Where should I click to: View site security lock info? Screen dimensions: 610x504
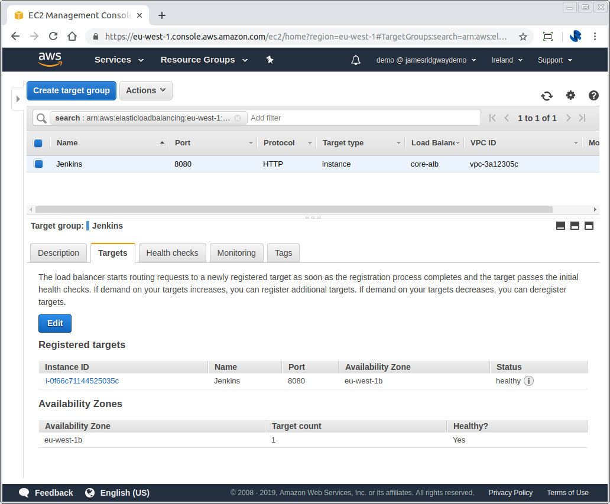coord(95,37)
